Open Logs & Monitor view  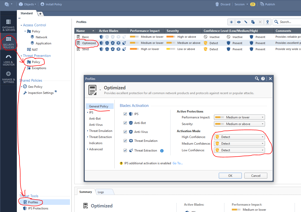pyautogui.click(x=8, y=60)
